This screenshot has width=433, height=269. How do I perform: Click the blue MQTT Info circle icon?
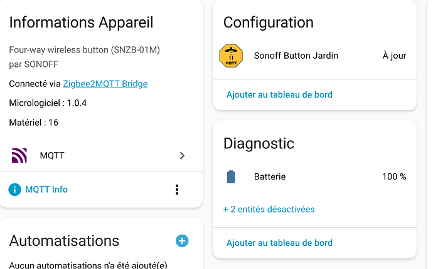coord(14,189)
